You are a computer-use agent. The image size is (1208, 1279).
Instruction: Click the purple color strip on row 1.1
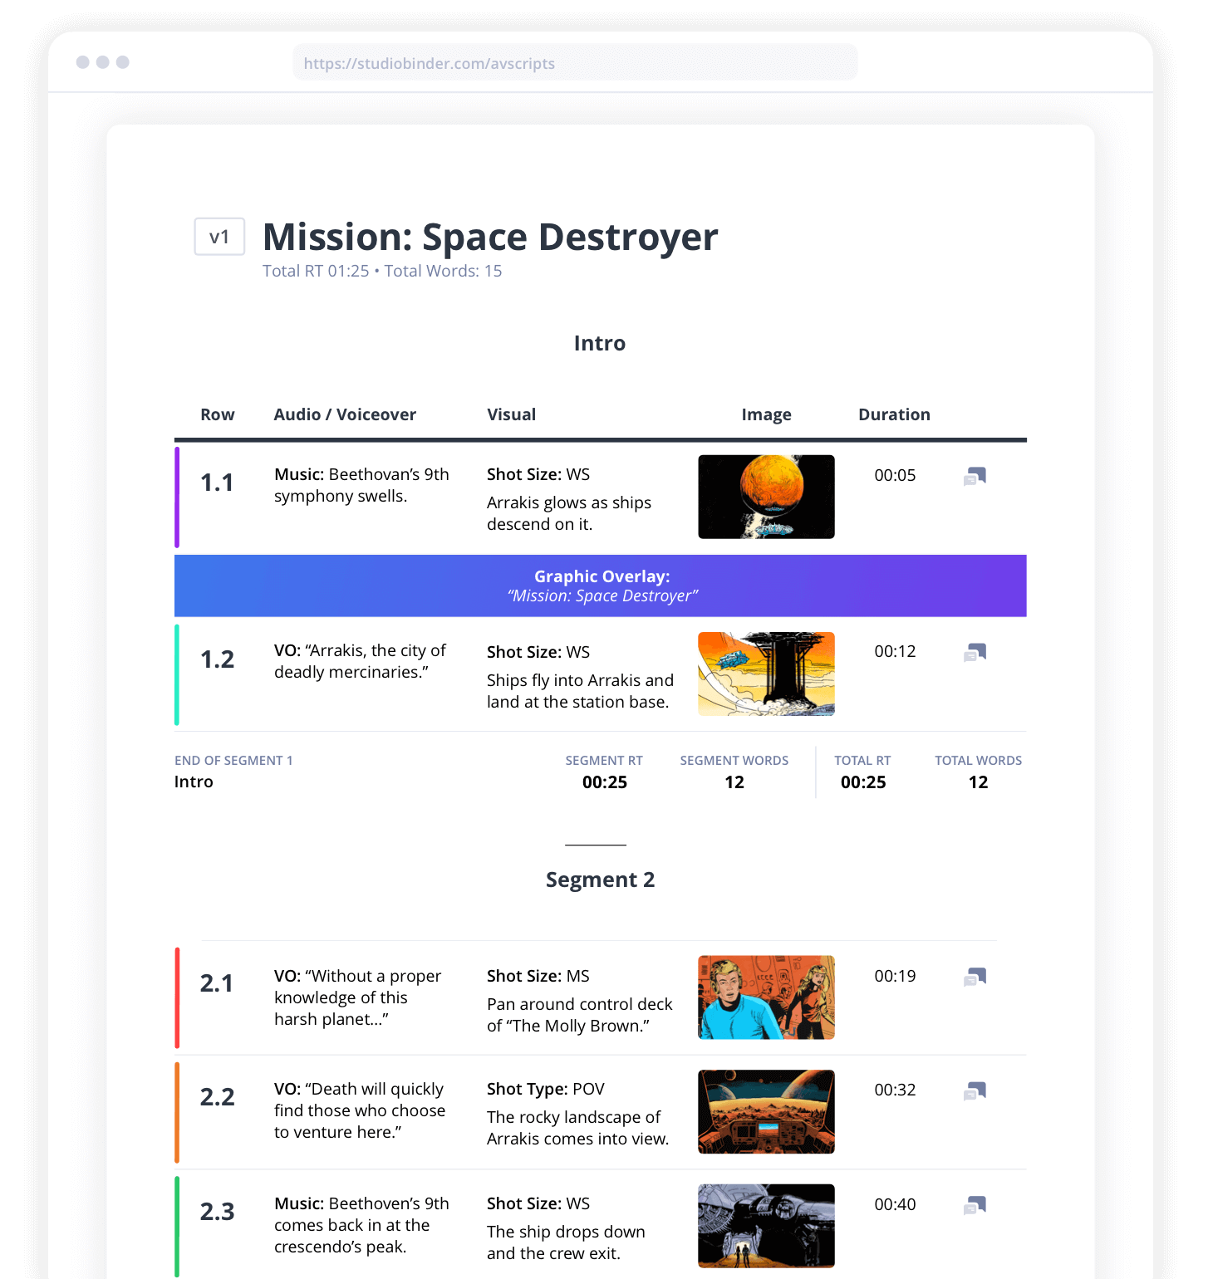176,497
